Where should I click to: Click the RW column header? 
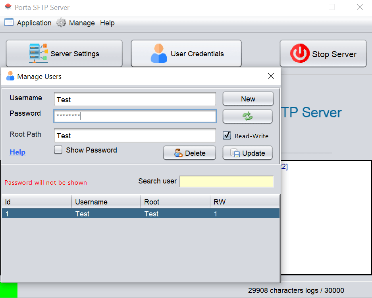tap(245, 202)
